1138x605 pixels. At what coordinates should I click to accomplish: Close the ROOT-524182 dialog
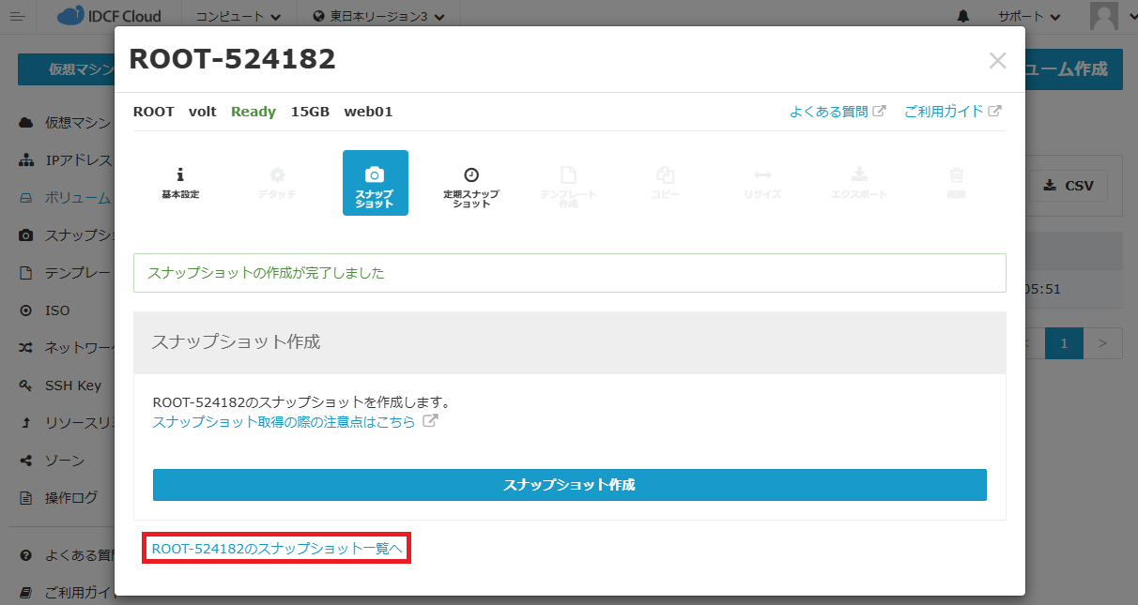pyautogui.click(x=997, y=61)
